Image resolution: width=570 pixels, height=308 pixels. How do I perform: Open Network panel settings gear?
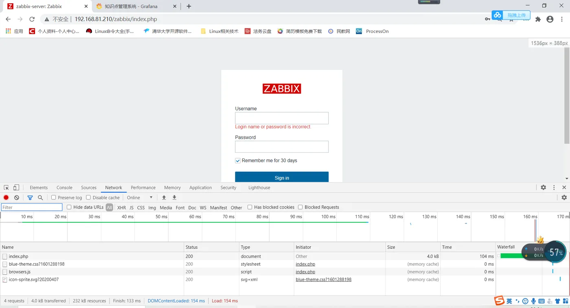tap(564, 197)
